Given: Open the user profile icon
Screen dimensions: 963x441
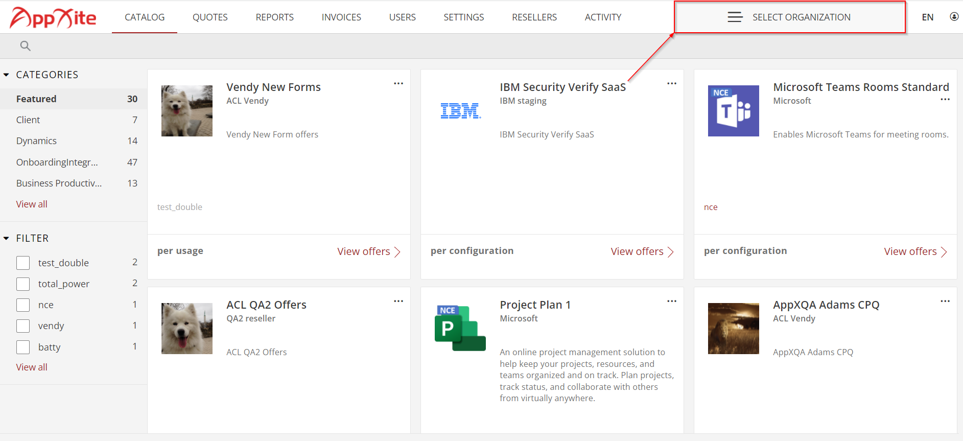Looking at the screenshot, I should pyautogui.click(x=954, y=17).
